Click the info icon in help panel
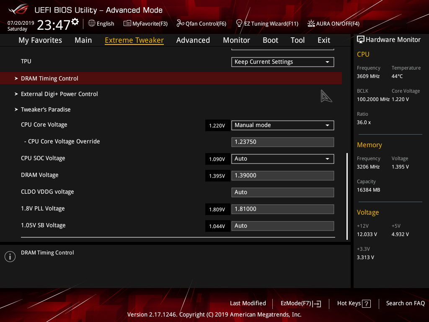429x322 pixels. tap(10, 257)
